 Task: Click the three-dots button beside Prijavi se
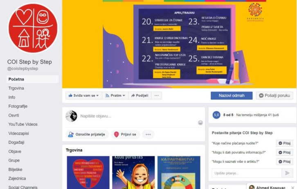tap(148, 135)
